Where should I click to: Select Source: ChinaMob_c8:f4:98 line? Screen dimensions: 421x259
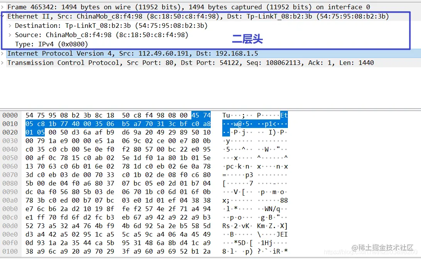pyautogui.click(x=101, y=35)
